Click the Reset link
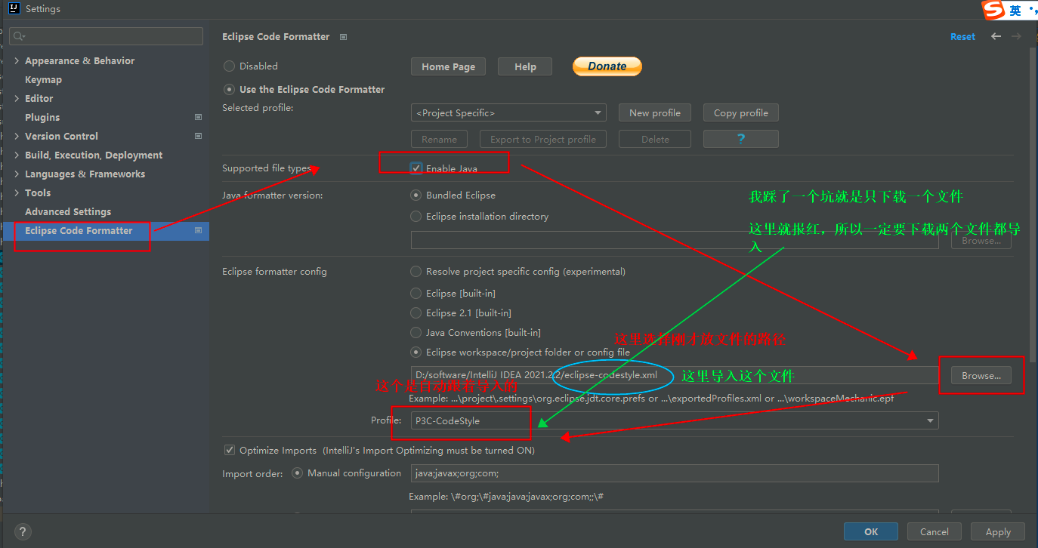 [962, 36]
